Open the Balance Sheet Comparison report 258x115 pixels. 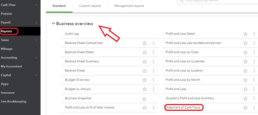pos(84,43)
